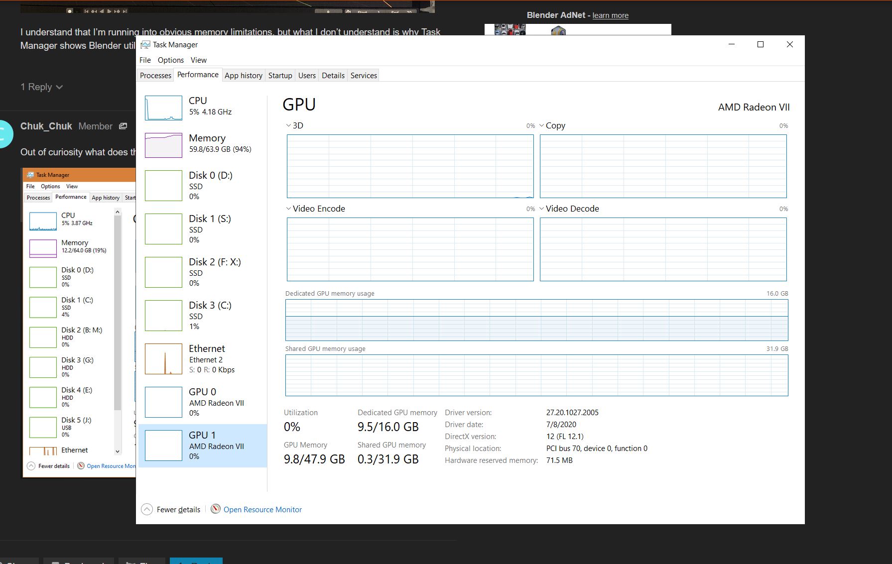The height and width of the screenshot is (564, 892).
Task: Switch to the Details tab
Action: [333, 76]
